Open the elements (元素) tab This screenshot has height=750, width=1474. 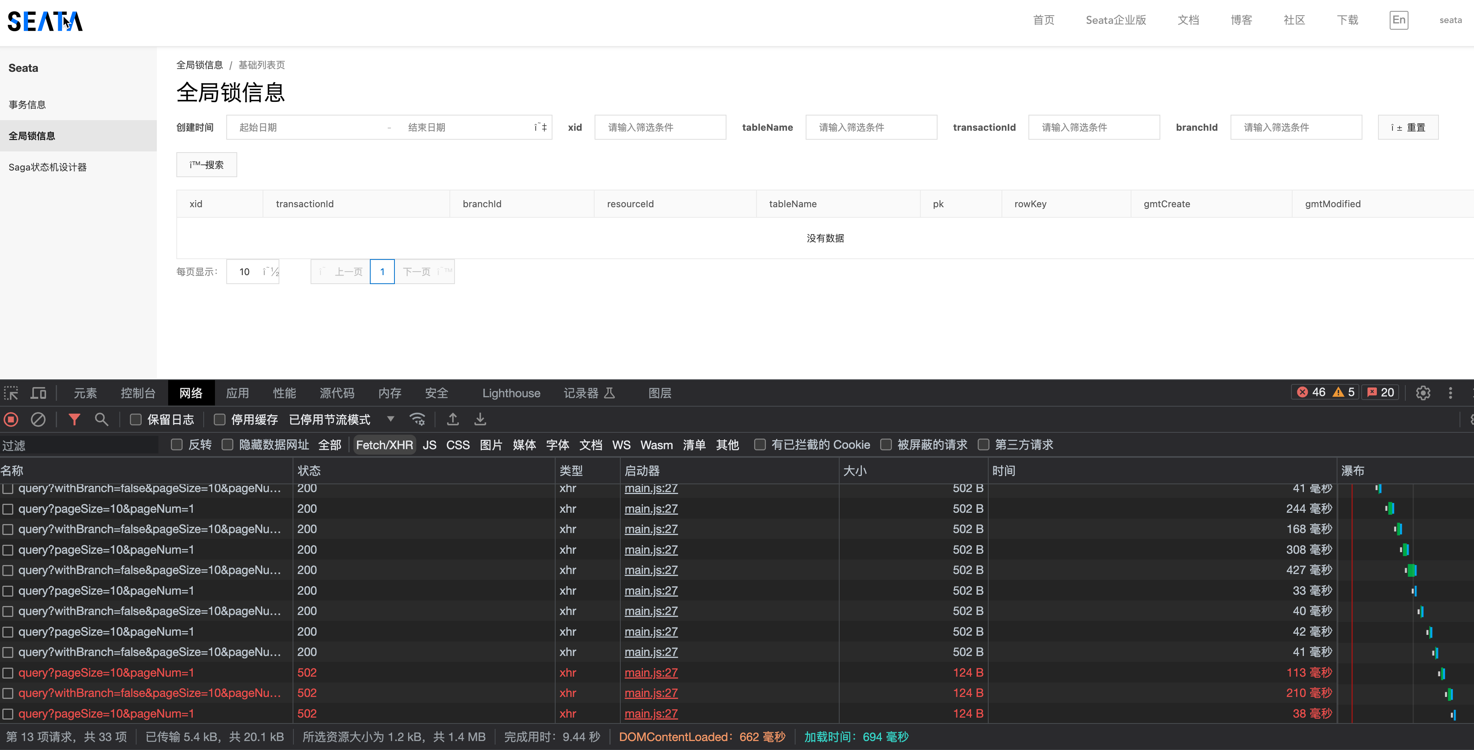click(85, 393)
